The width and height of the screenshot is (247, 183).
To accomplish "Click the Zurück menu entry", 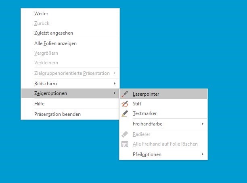I will tap(42, 23).
